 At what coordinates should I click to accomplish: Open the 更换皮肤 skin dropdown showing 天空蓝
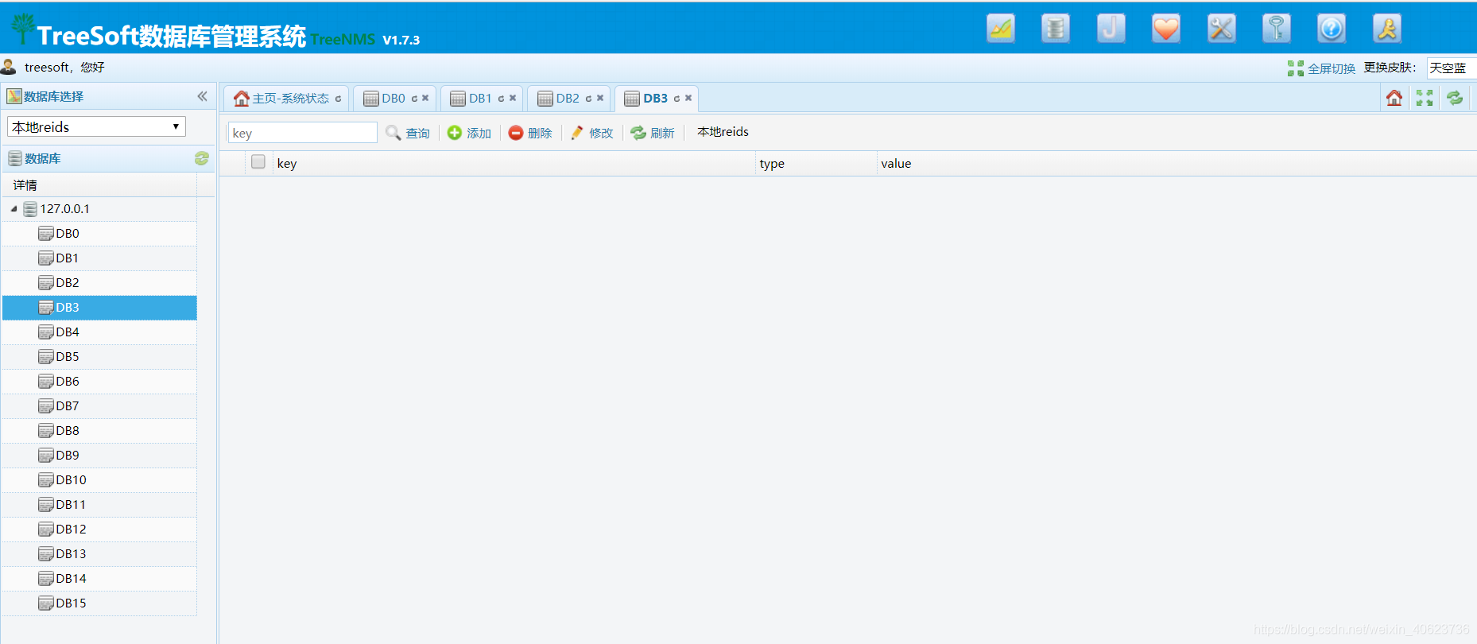click(1452, 68)
